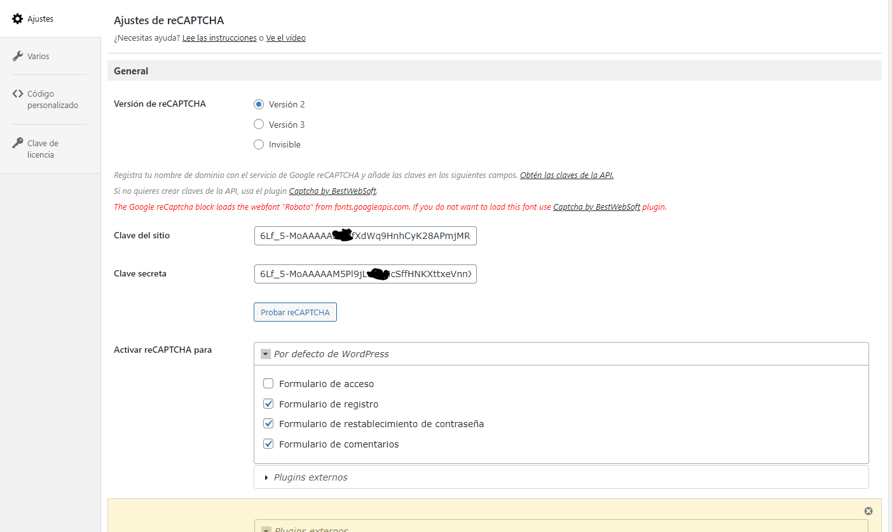This screenshot has height=532, width=892.
Task: Click the Ajustes de reCAPTCHA heading
Action: [168, 20]
